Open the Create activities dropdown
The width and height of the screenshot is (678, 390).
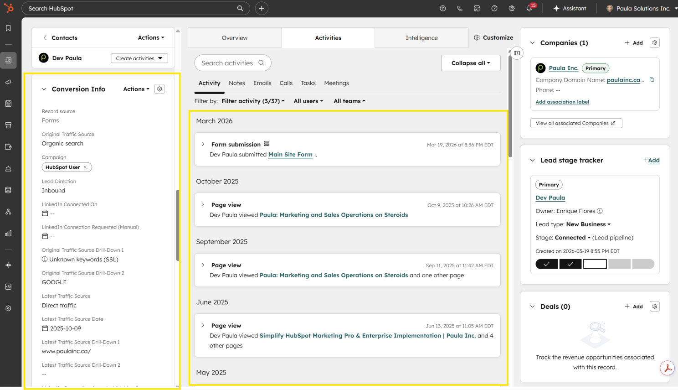tap(139, 58)
